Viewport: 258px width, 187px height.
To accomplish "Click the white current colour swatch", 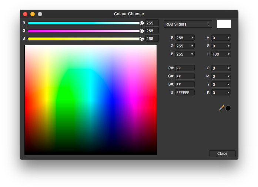I will 224,24.
